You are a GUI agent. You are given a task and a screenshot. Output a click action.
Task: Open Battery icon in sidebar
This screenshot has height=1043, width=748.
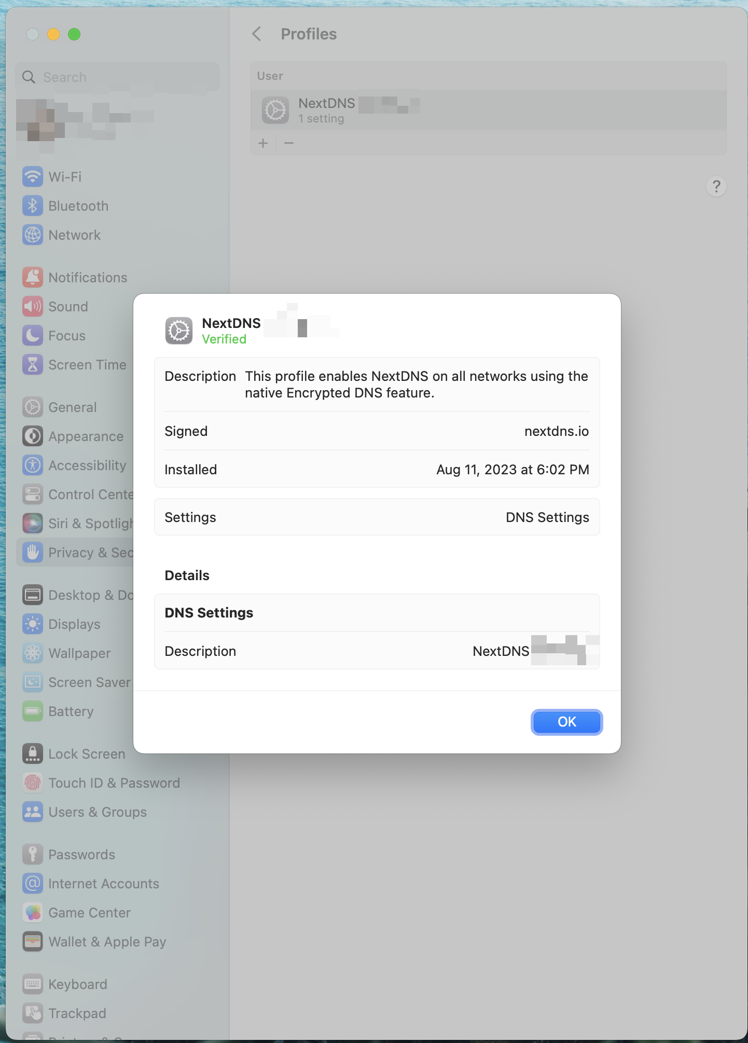click(33, 711)
